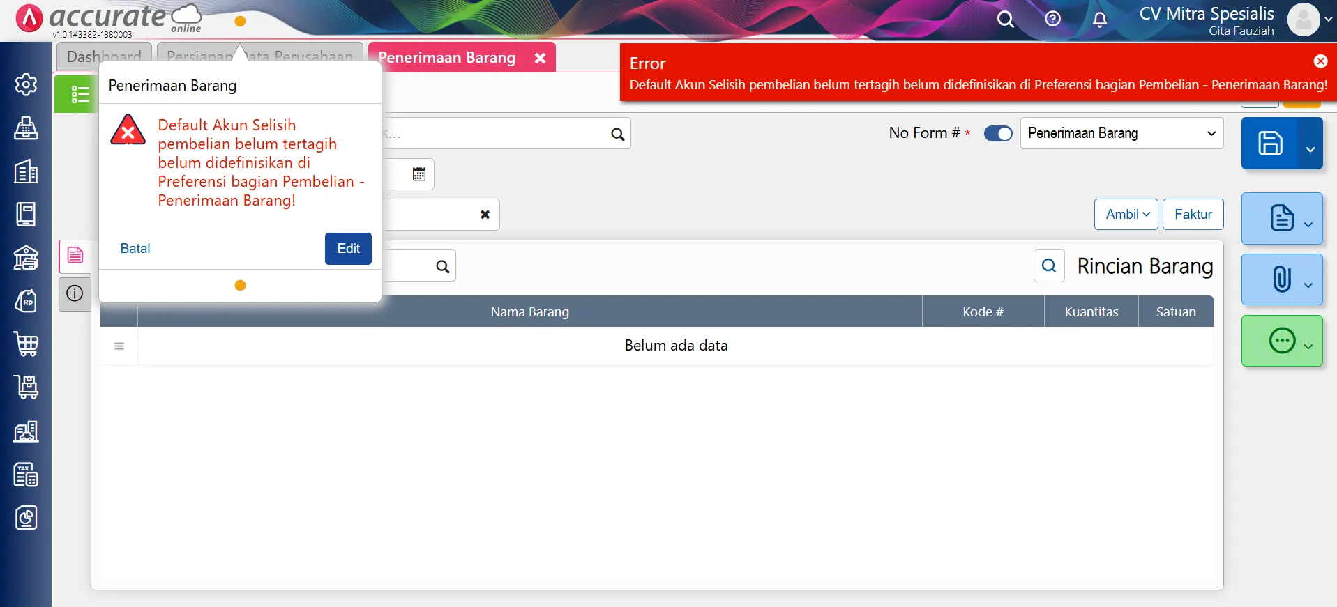Click Batal to cancel the popup
The width and height of the screenshot is (1337, 607).
[x=135, y=249]
